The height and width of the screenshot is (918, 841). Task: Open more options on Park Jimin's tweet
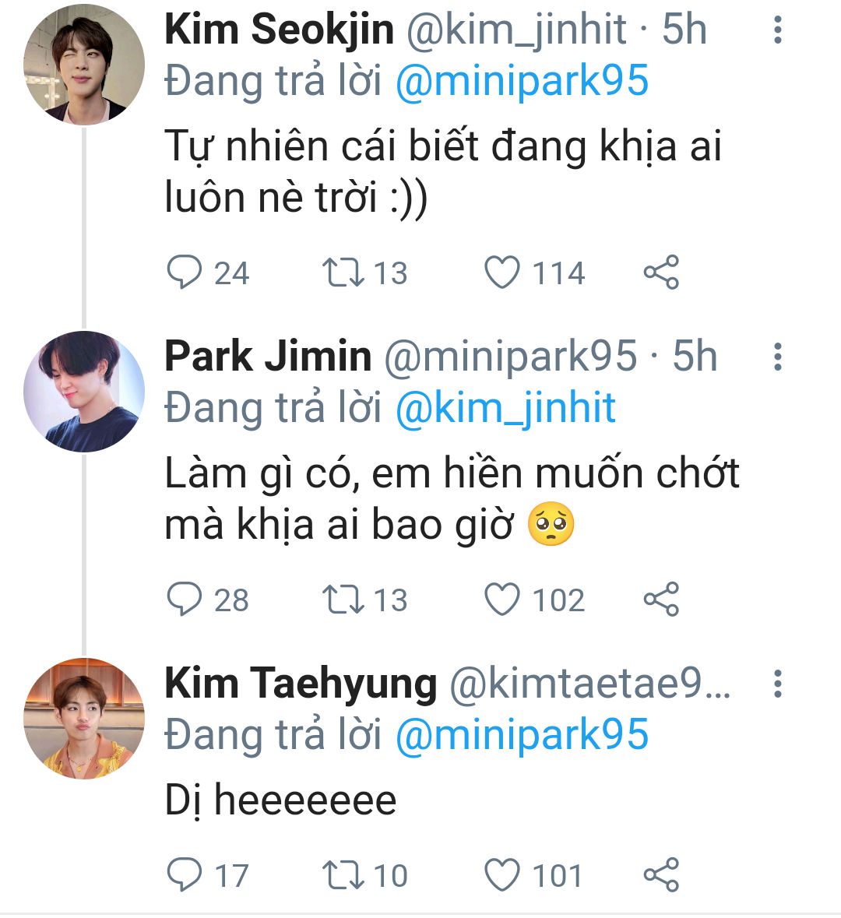[x=777, y=357]
